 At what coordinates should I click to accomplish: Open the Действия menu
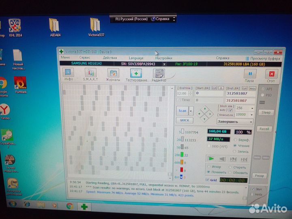coord(110,58)
